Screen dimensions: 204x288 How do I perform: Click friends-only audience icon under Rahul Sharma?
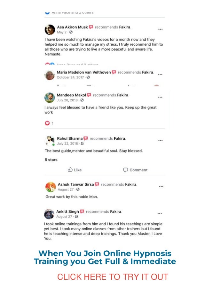pyautogui.click(x=82, y=144)
